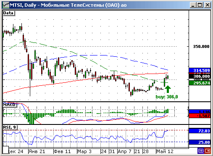The image size is (213, 156).
Task: Click the 25.00 RSI level label
Action: 200,142
